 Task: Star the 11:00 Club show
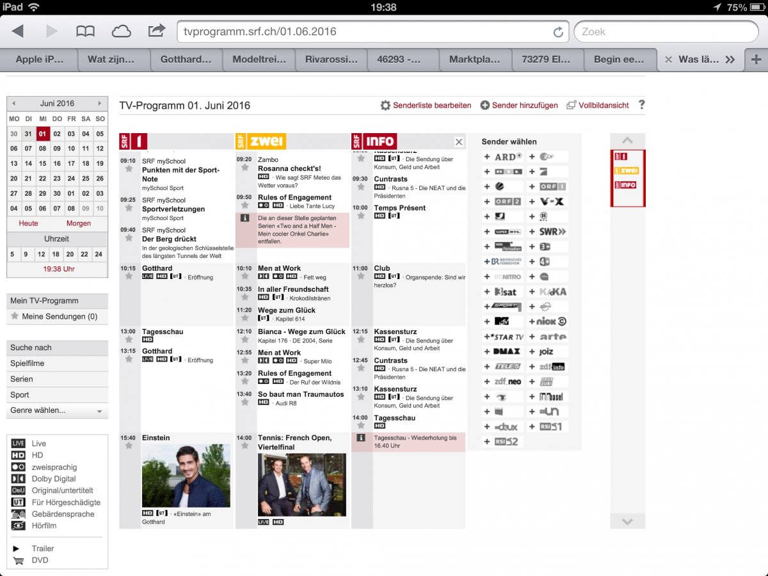pos(361,276)
